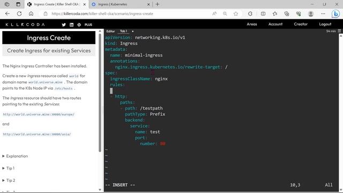This screenshot has width=343, height=193.
Task: Reload the page with refresh icon
Action: [x=19, y=13]
